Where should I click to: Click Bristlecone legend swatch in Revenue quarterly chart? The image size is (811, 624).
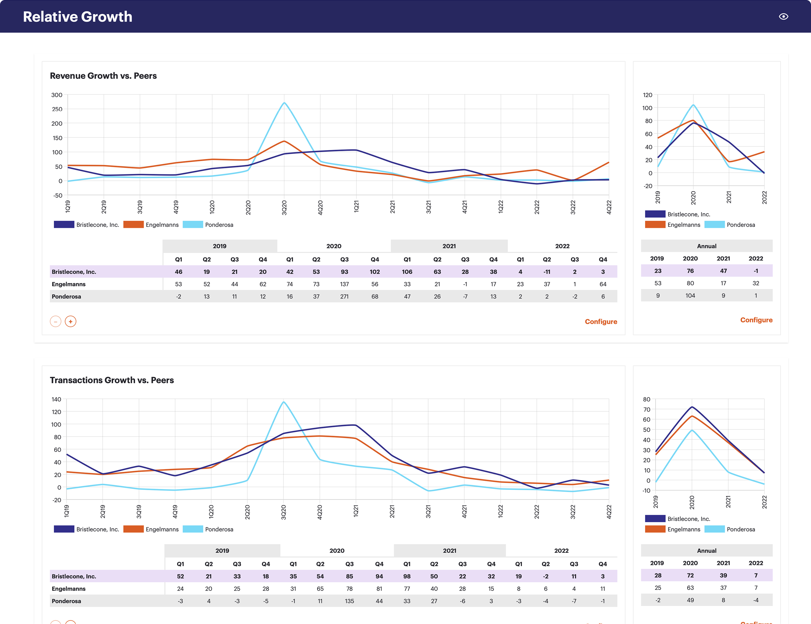tap(64, 225)
